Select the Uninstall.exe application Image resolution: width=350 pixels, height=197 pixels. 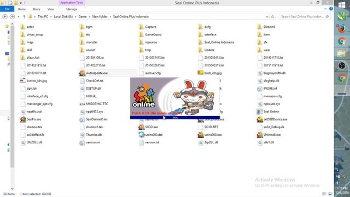coord(269,135)
